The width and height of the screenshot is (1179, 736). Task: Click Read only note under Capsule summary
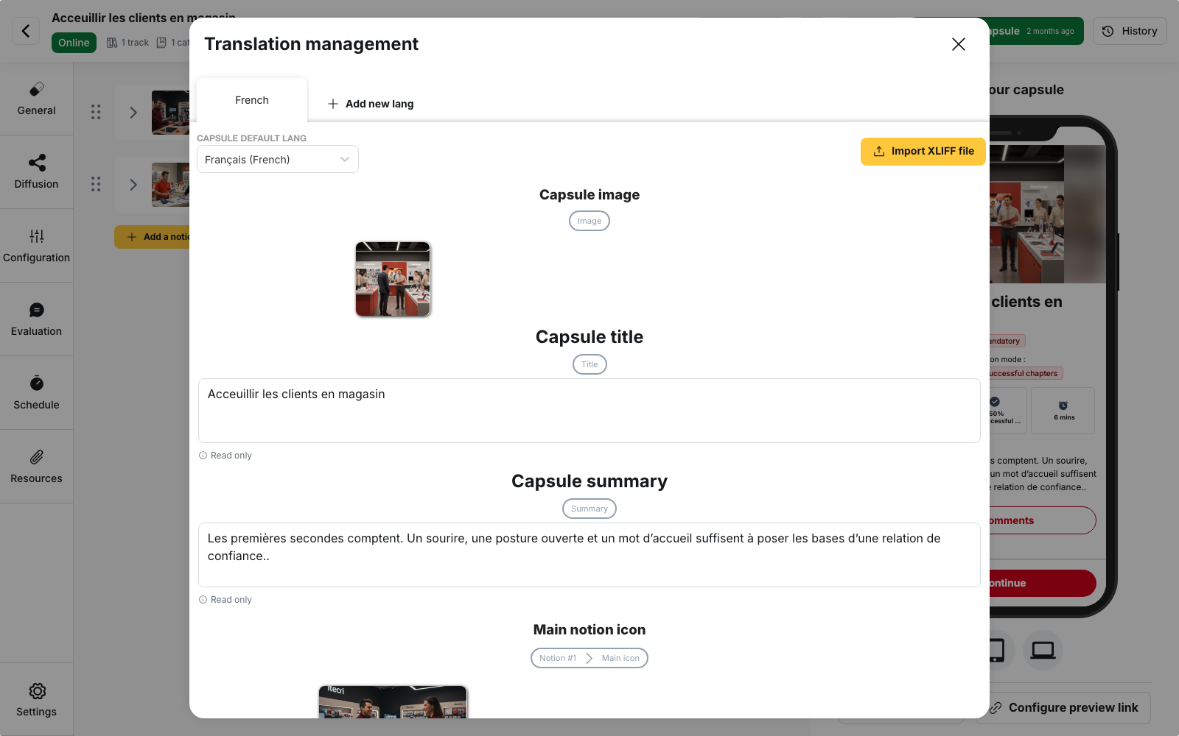click(x=225, y=600)
